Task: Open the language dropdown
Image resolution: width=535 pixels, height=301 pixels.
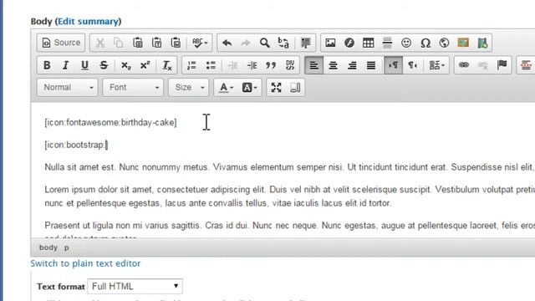Action: tap(436, 65)
